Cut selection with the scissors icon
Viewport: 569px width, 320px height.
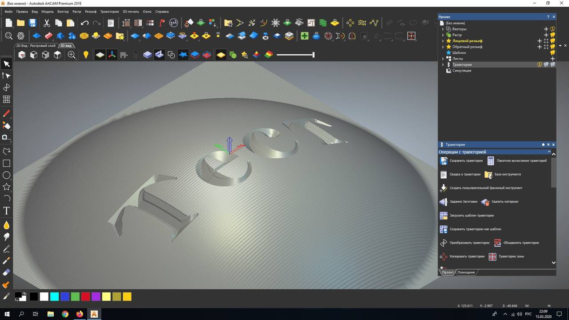(47, 23)
